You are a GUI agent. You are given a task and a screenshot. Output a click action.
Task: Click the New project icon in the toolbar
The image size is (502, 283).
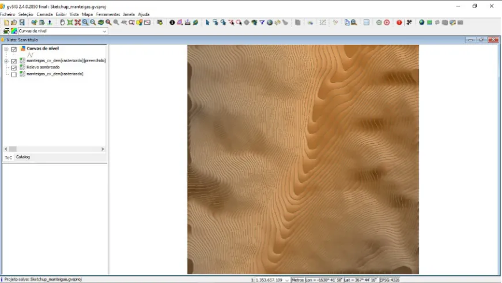(x=6, y=22)
